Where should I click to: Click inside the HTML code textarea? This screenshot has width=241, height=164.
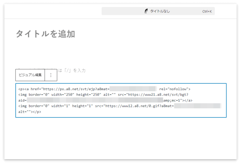pyautogui.click(x=121, y=100)
